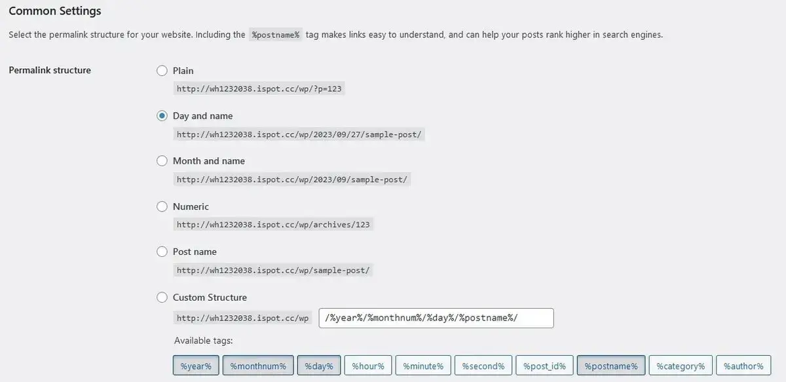Add the %category% tag button
The width and height of the screenshot is (786, 382).
(x=681, y=366)
